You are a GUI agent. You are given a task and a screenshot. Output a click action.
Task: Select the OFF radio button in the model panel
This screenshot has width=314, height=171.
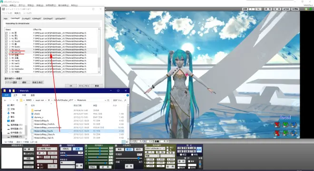coord(38,168)
